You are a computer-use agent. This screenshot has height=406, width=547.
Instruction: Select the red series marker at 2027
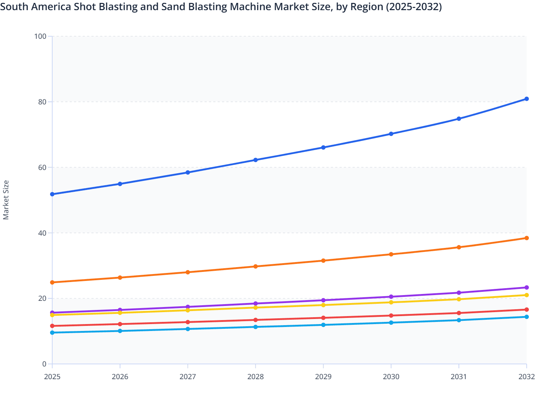(x=188, y=322)
